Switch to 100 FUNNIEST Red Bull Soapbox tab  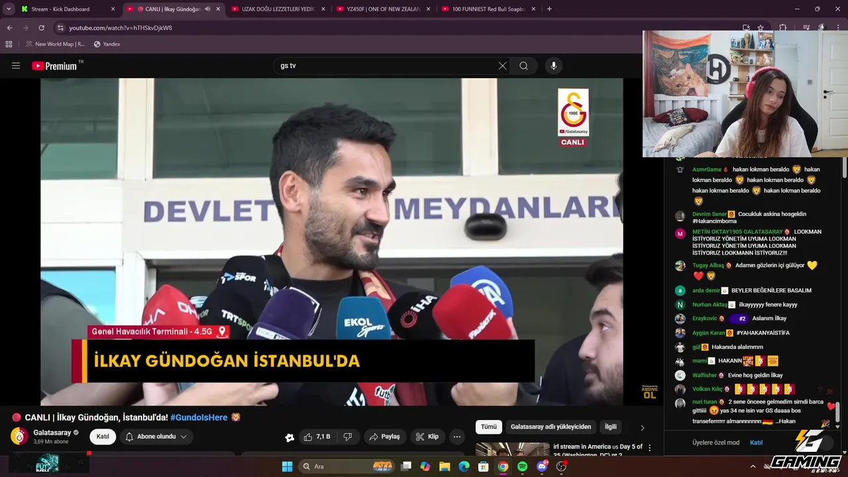(x=488, y=9)
